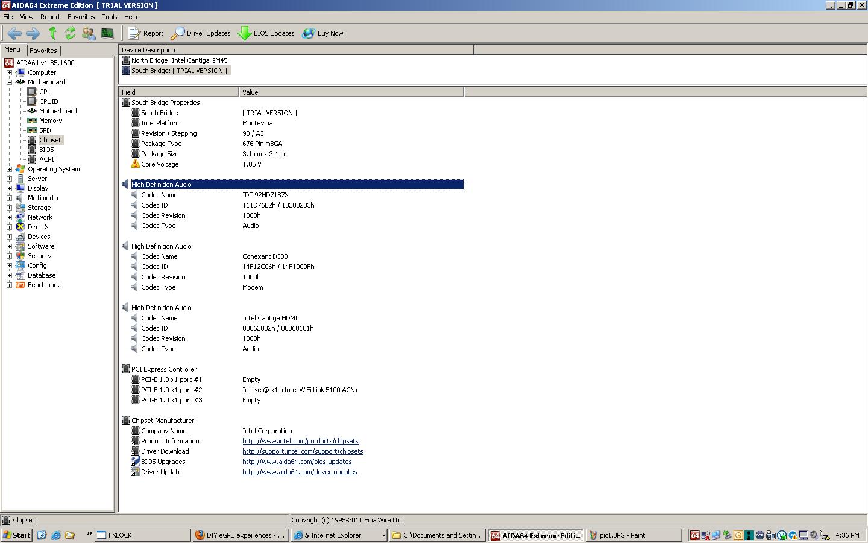Expand the Storage node
The height and width of the screenshot is (543, 868).
pyautogui.click(x=9, y=208)
